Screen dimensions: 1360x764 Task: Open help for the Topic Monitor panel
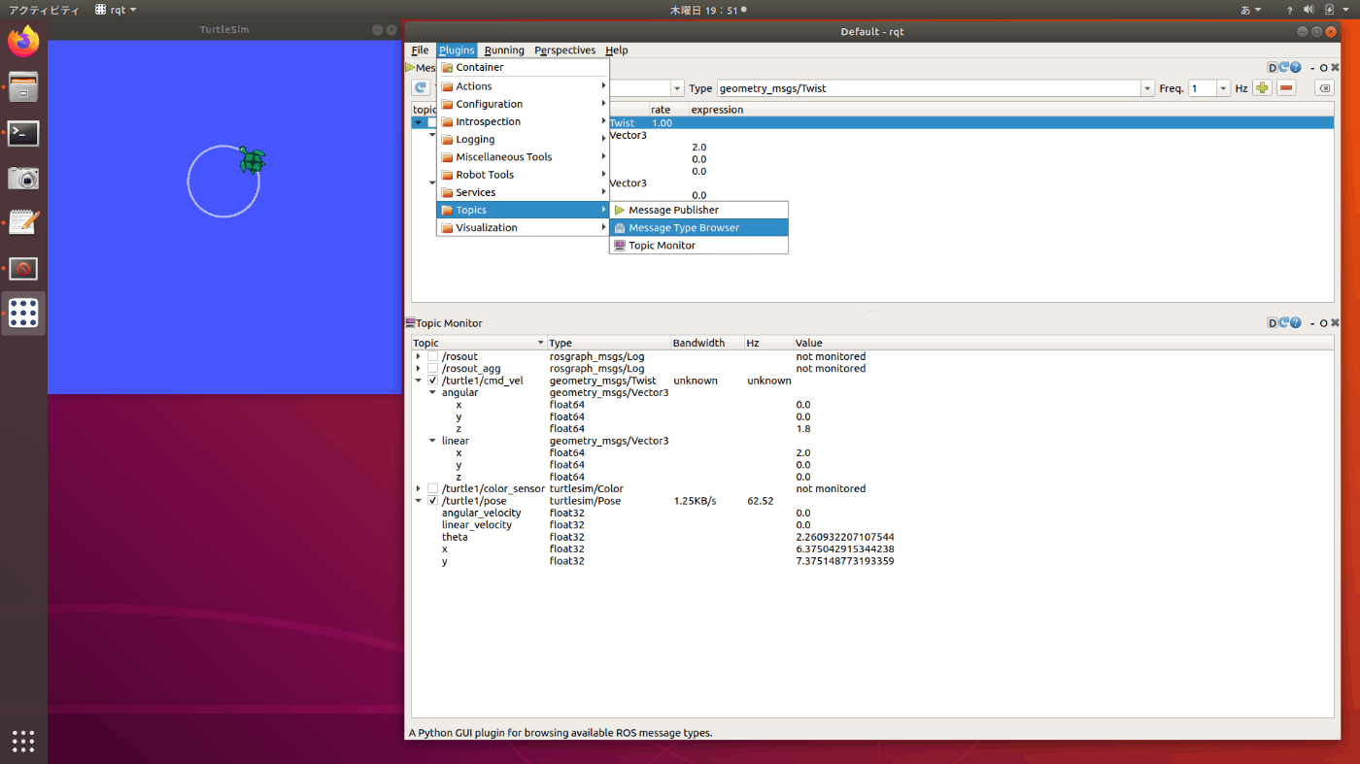click(x=1295, y=323)
